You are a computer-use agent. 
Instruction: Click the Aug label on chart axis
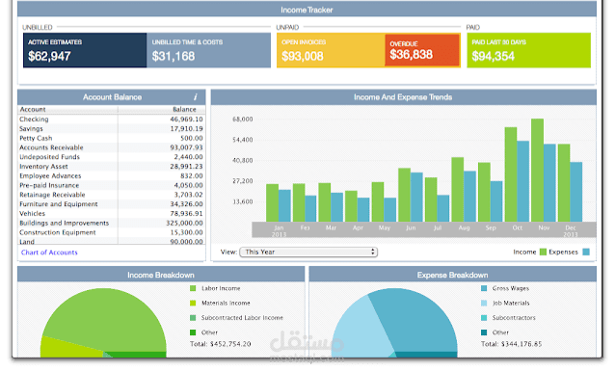pyautogui.click(x=464, y=227)
